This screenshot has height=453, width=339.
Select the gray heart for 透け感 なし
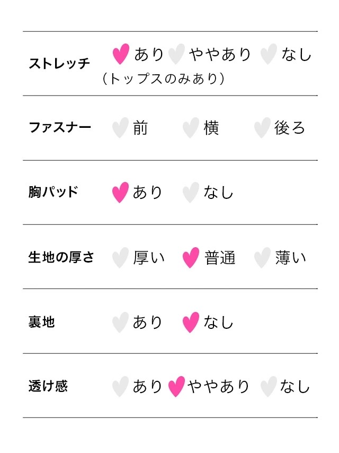269,386
